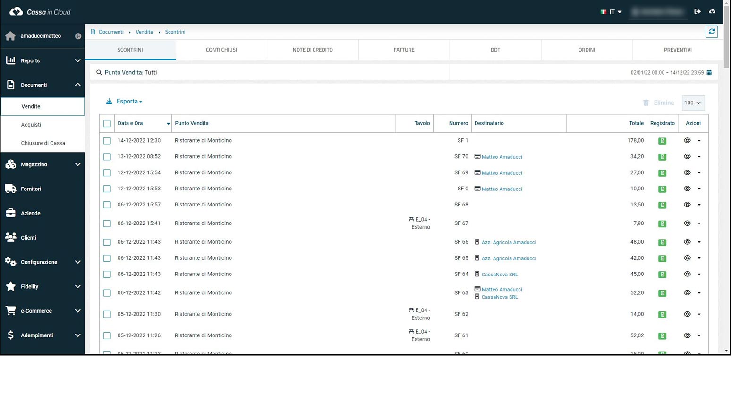Check the box for receipt SF 0
The image size is (732, 412).
pyautogui.click(x=107, y=189)
